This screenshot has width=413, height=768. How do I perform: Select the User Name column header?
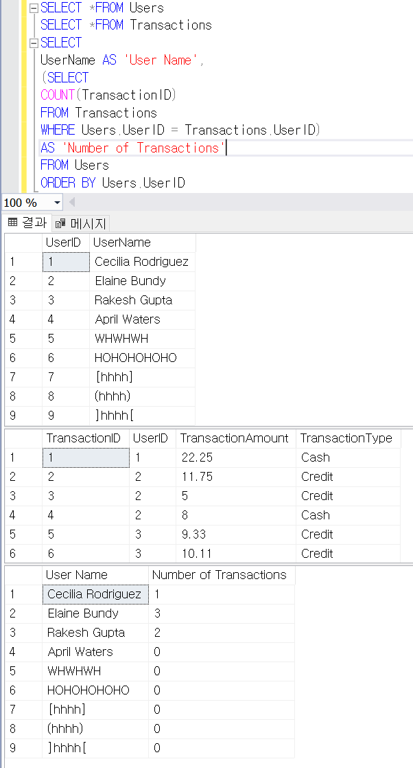(95, 575)
